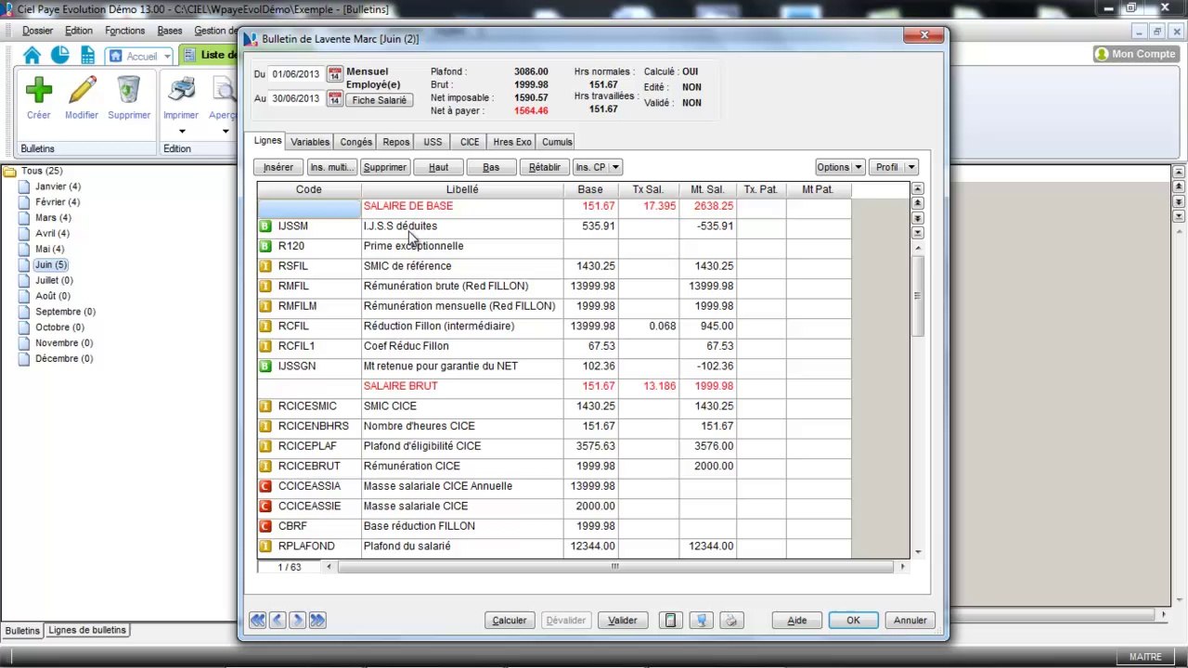The height and width of the screenshot is (668, 1188).
Task: Open the Accueil dropdown
Action: click(x=167, y=57)
